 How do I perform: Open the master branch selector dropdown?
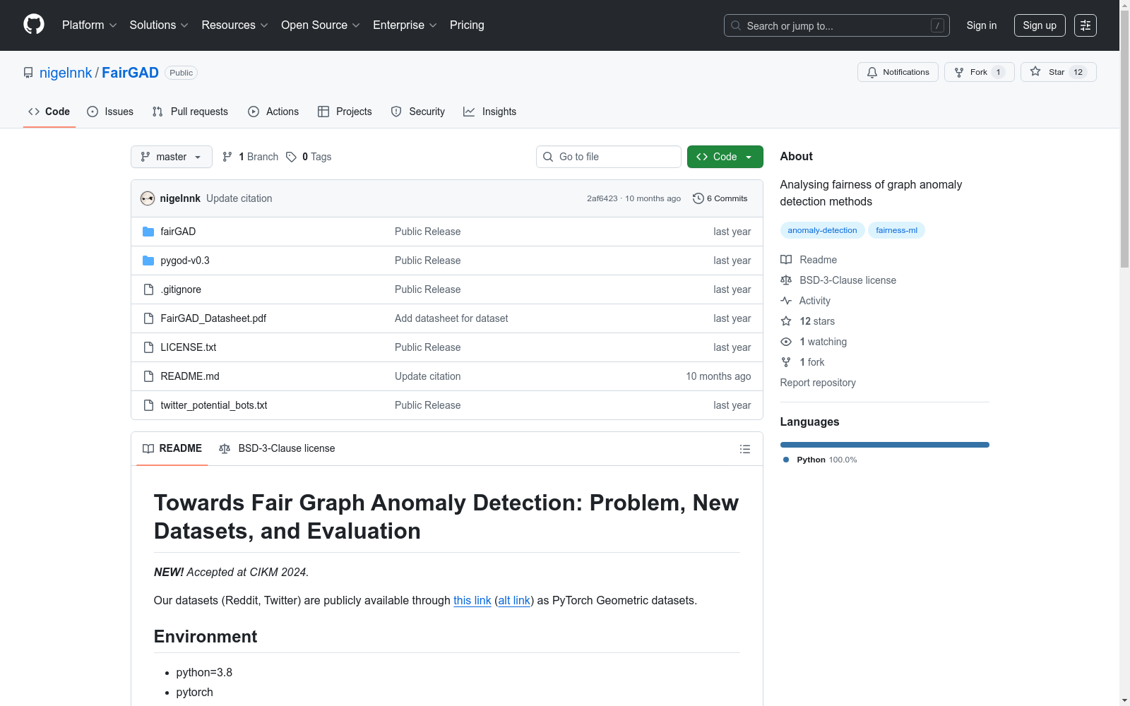[172, 157]
